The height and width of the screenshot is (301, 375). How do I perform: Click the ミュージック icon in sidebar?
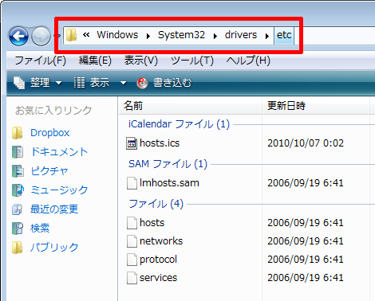click(x=18, y=190)
